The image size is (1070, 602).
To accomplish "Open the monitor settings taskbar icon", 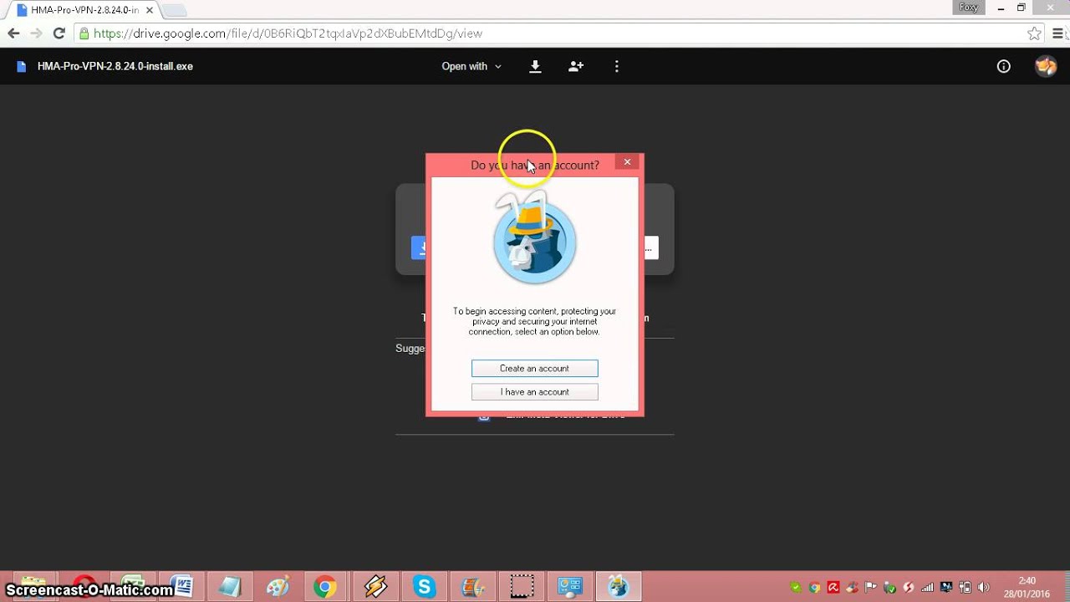I will pos(570,587).
